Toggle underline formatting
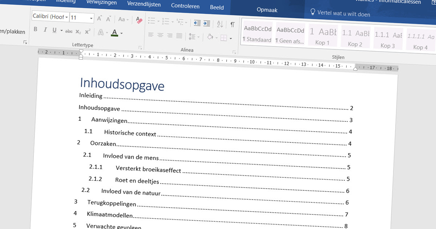The width and height of the screenshot is (436, 229). click(x=54, y=30)
